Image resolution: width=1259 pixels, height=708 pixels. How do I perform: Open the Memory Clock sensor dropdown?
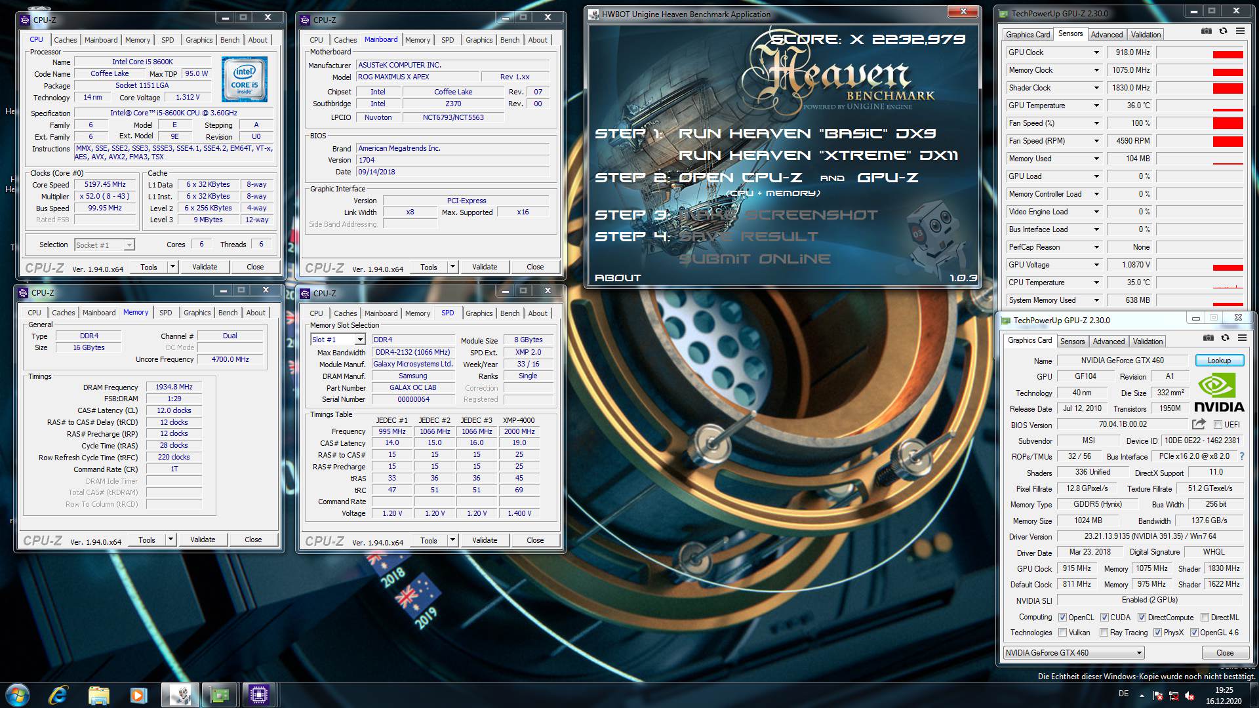click(x=1096, y=70)
